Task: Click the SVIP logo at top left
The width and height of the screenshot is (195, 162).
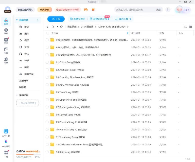Action: (x=8, y=10)
